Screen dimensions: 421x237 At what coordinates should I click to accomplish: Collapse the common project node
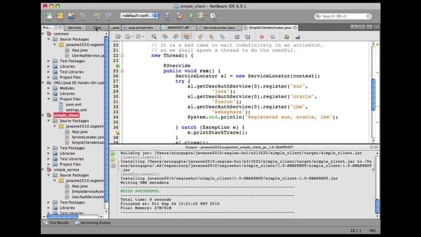tap(43, 34)
